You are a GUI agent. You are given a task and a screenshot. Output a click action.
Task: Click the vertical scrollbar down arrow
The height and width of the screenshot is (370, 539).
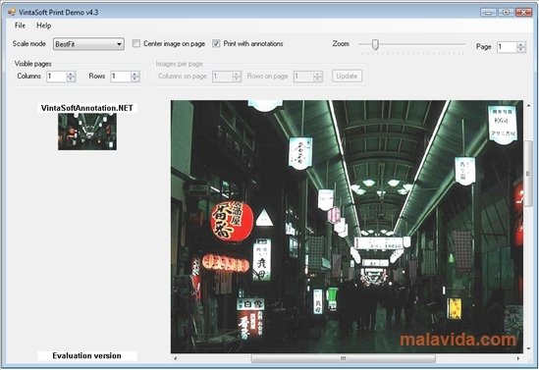click(528, 348)
